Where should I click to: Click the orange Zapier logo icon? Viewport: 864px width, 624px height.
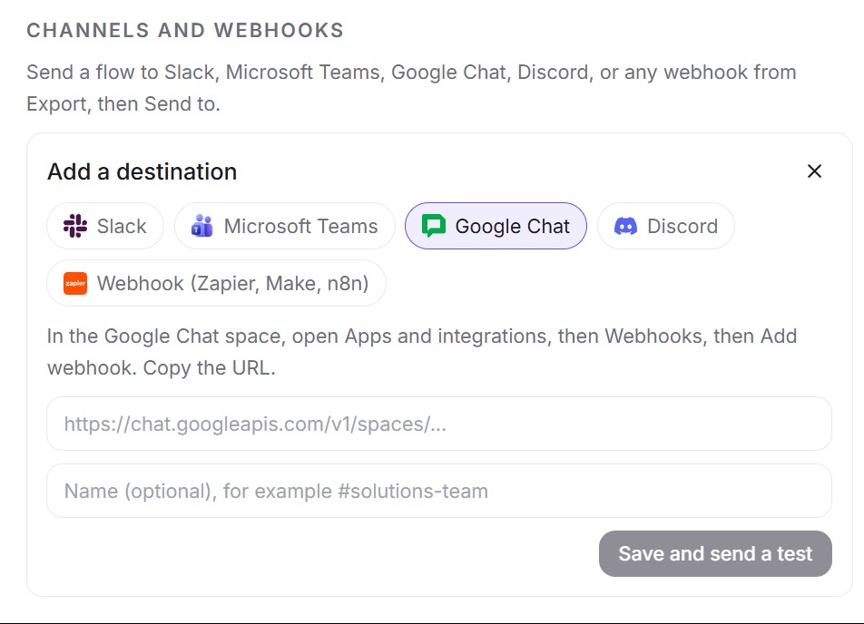pos(75,283)
